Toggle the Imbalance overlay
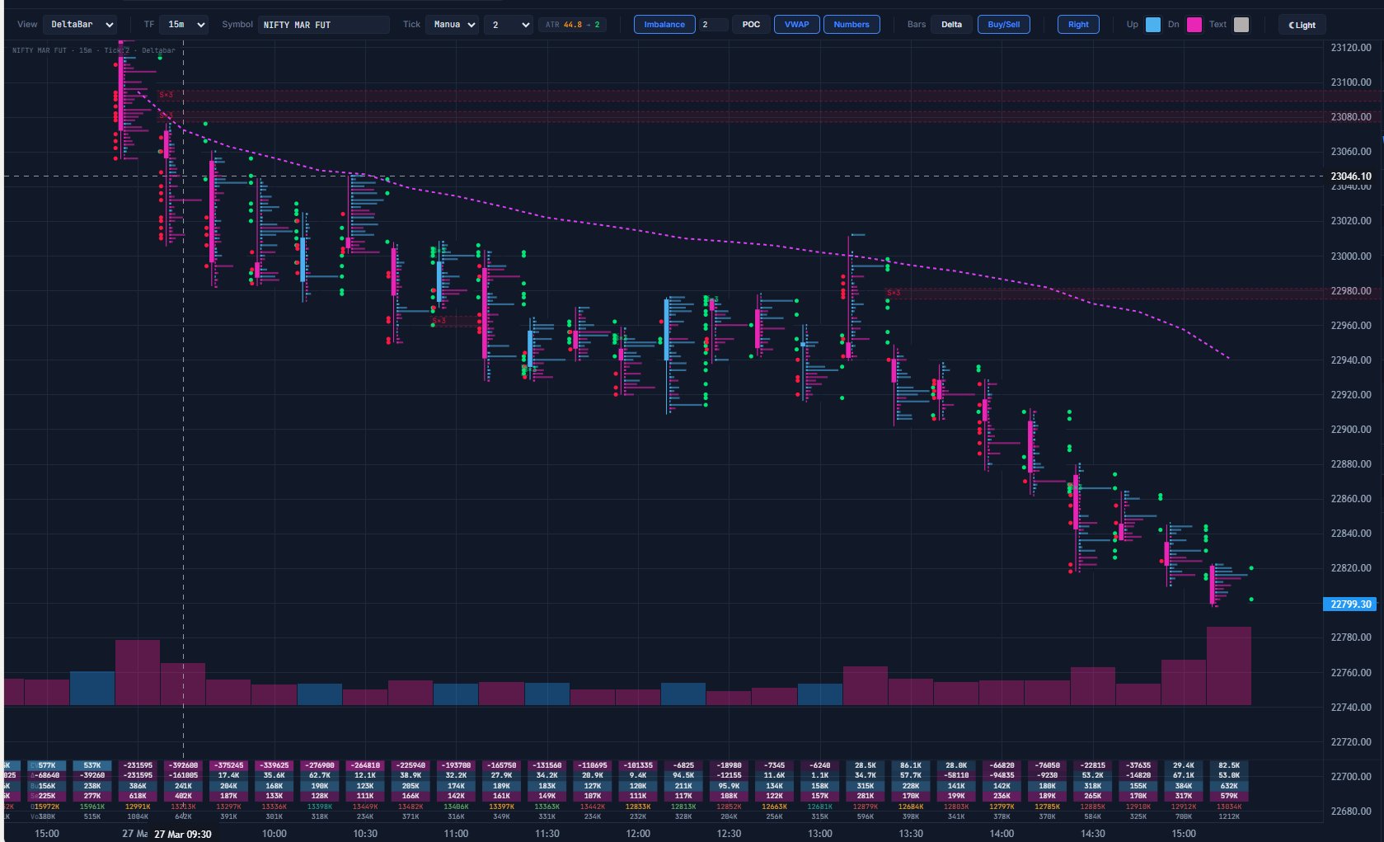 [x=664, y=25]
